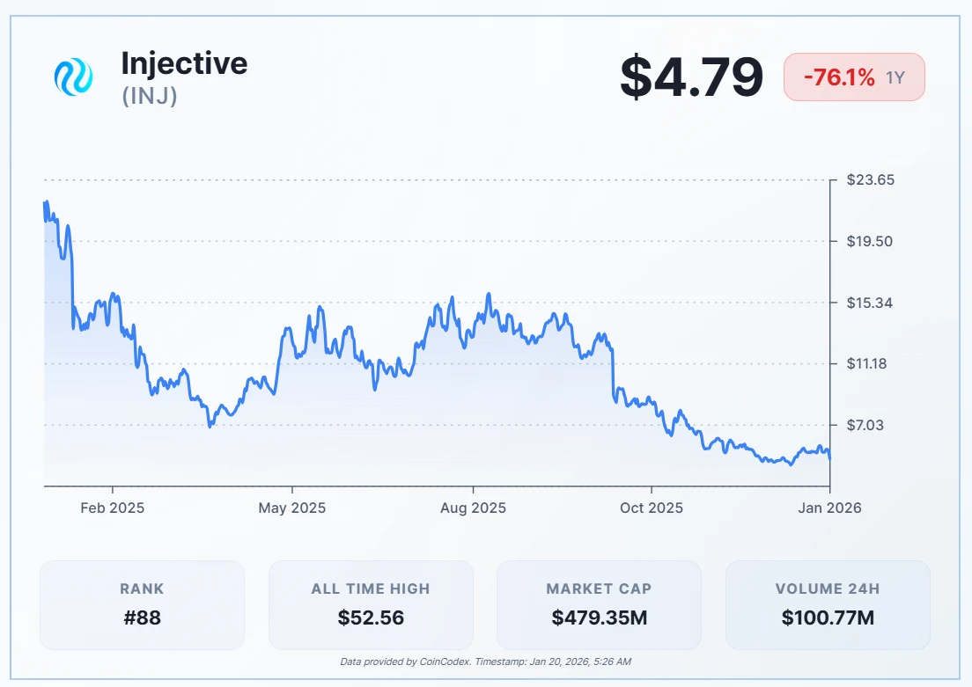The width and height of the screenshot is (972, 687).
Task: Click the Injective logo icon
Action: point(73,77)
